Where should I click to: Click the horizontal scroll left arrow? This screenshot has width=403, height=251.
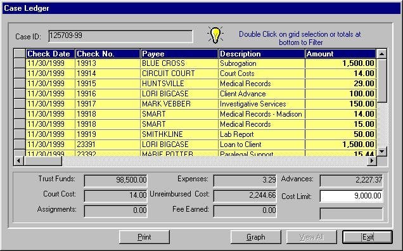click(x=19, y=161)
